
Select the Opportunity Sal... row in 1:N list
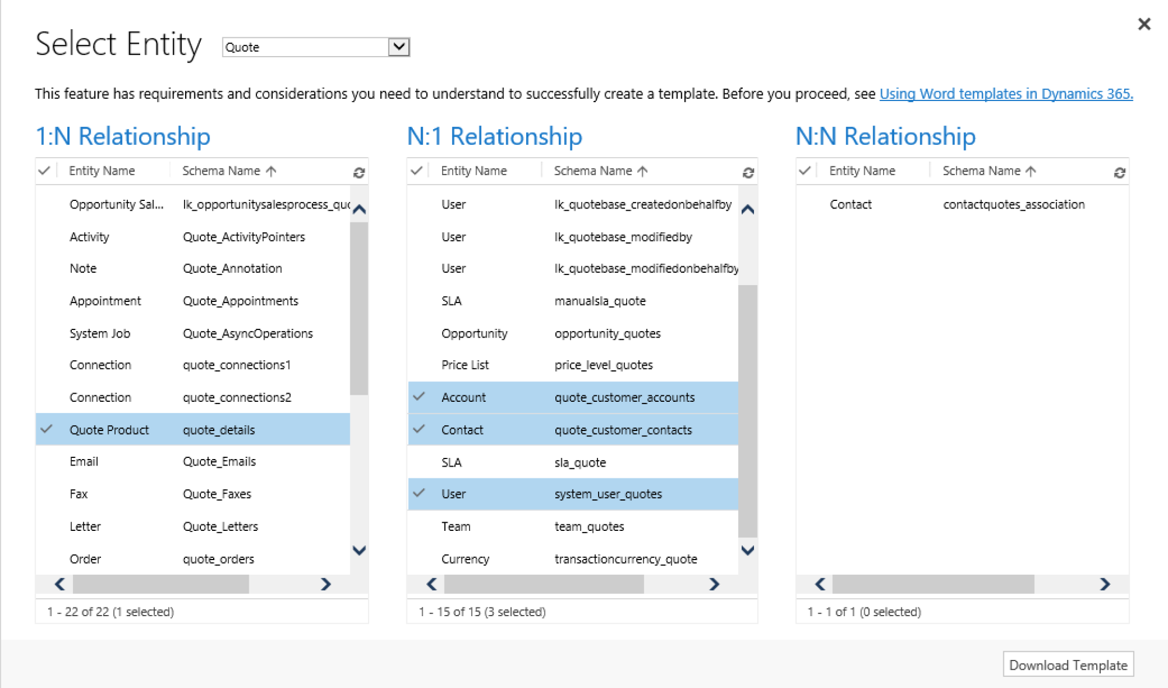tap(193, 204)
